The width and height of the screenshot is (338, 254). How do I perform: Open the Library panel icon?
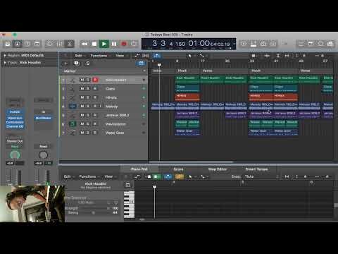pos(8,44)
